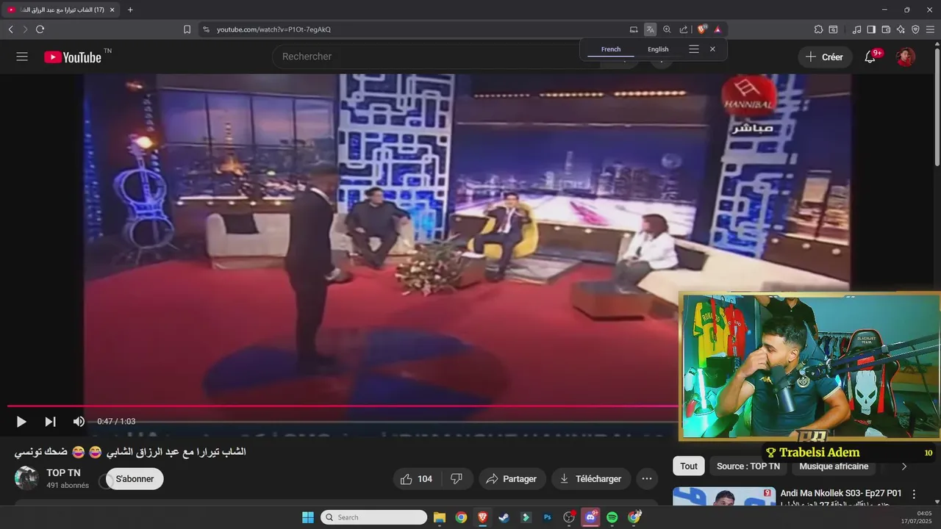Image resolution: width=941 pixels, height=529 pixels.
Task: Open the translate popup options menu
Action: [x=694, y=49]
